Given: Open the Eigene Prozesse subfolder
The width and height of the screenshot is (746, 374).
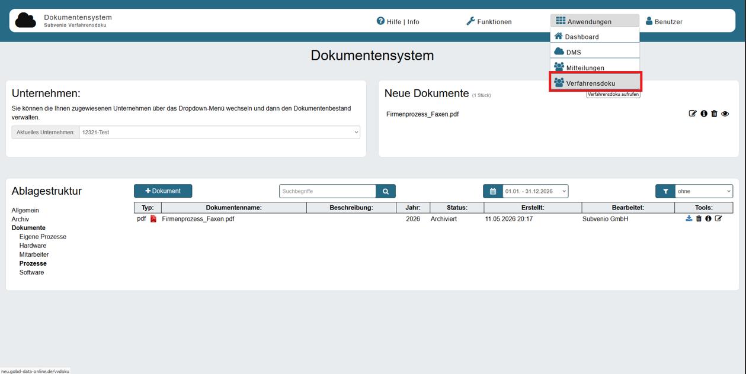Looking at the screenshot, I should [43, 237].
